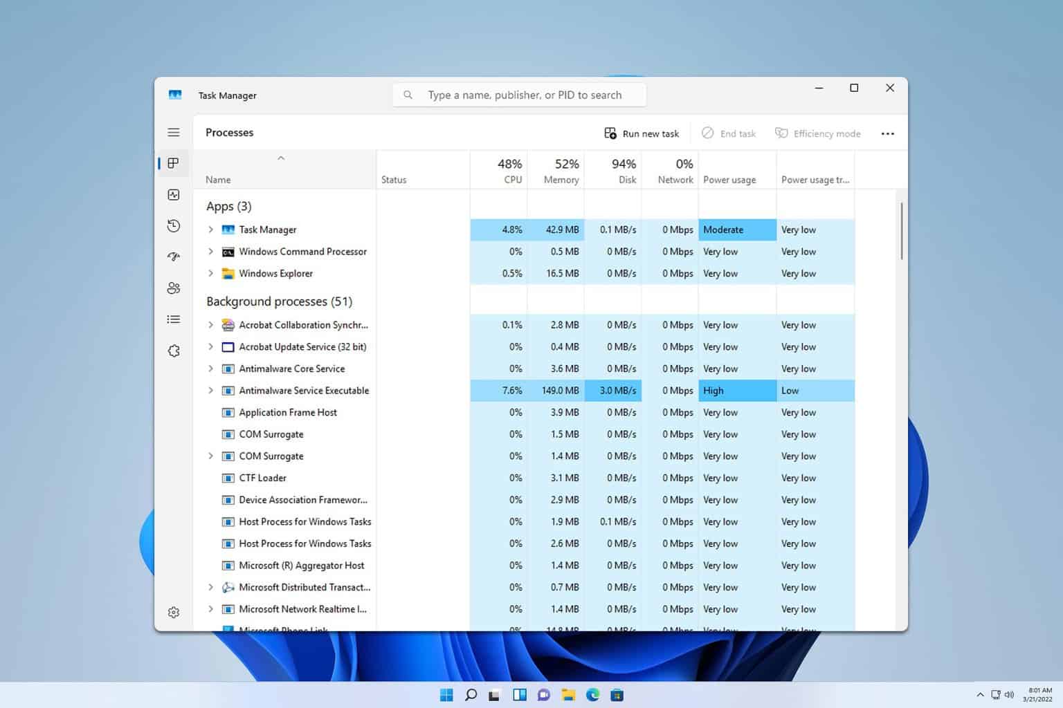Viewport: 1063px width, 708px height.
Task: Click Background processes (51) header
Action: click(279, 301)
